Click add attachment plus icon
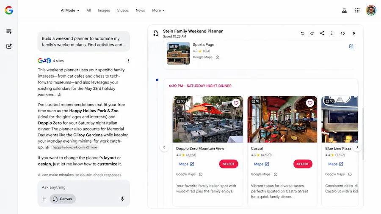Screen dimensions: 381x214 click(44, 199)
